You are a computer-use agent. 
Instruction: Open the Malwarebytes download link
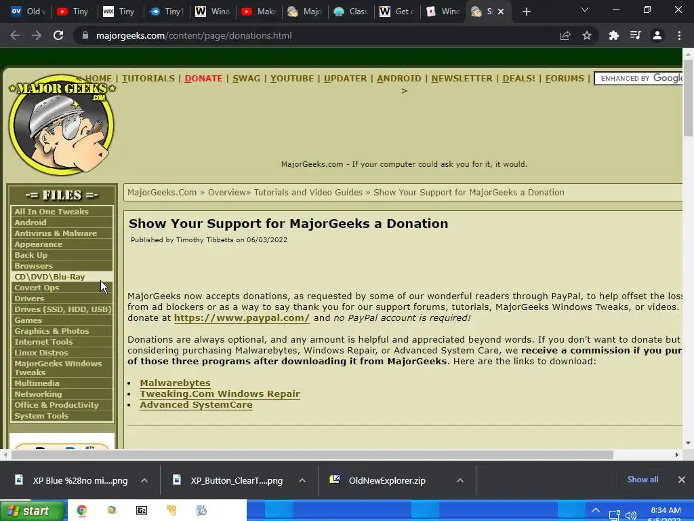pyautogui.click(x=175, y=383)
